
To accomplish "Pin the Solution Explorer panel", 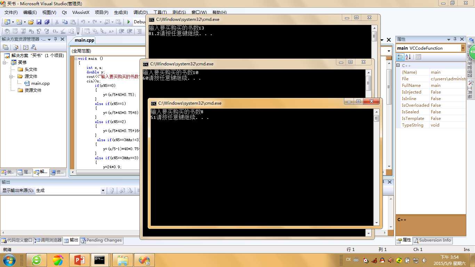I will click(x=56, y=39).
